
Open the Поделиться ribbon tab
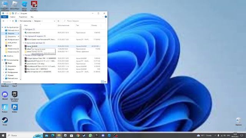(x=23, y=17)
